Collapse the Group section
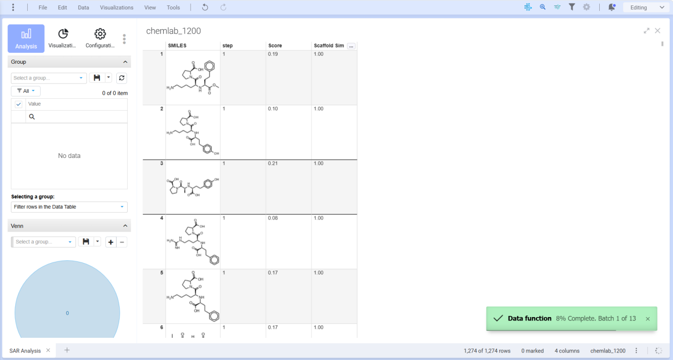Image resolution: width=673 pixels, height=360 pixels. (125, 62)
